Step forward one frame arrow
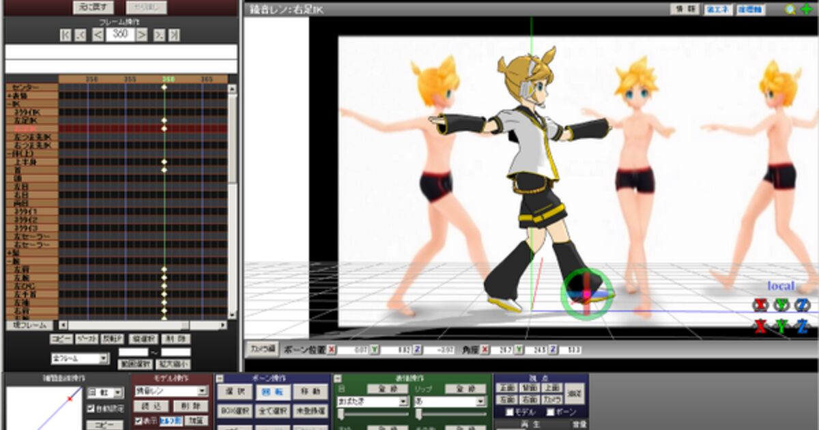The image size is (819, 430). click(x=142, y=35)
